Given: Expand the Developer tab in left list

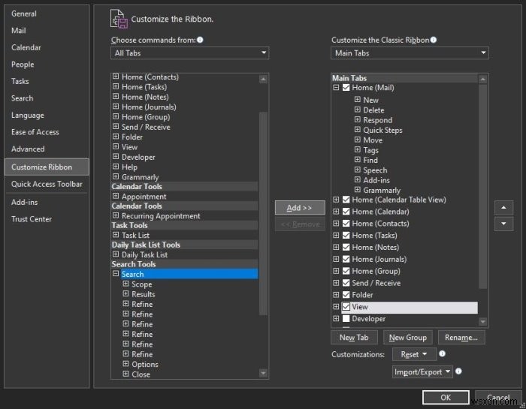Looking at the screenshot, I should pos(116,156).
